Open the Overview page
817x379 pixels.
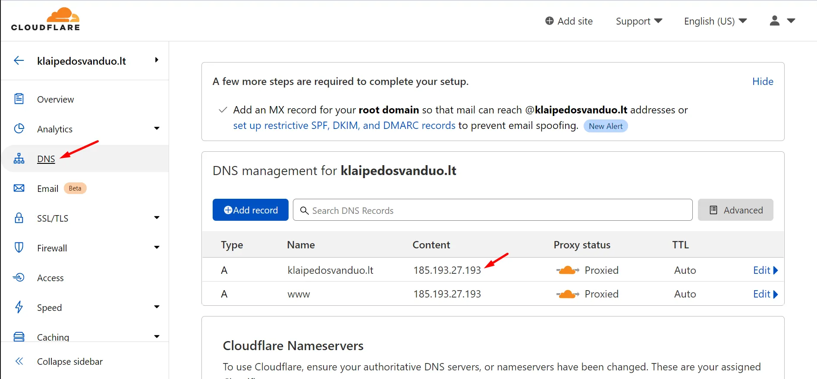point(55,99)
